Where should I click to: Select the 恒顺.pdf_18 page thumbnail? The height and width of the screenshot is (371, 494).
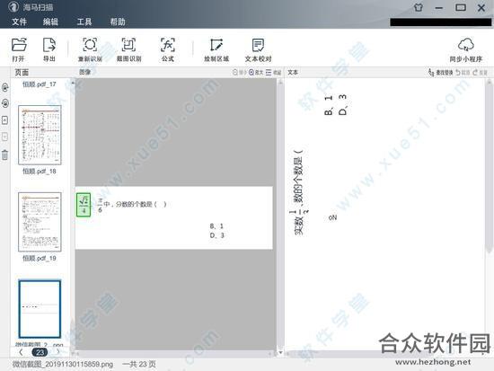tap(40, 135)
